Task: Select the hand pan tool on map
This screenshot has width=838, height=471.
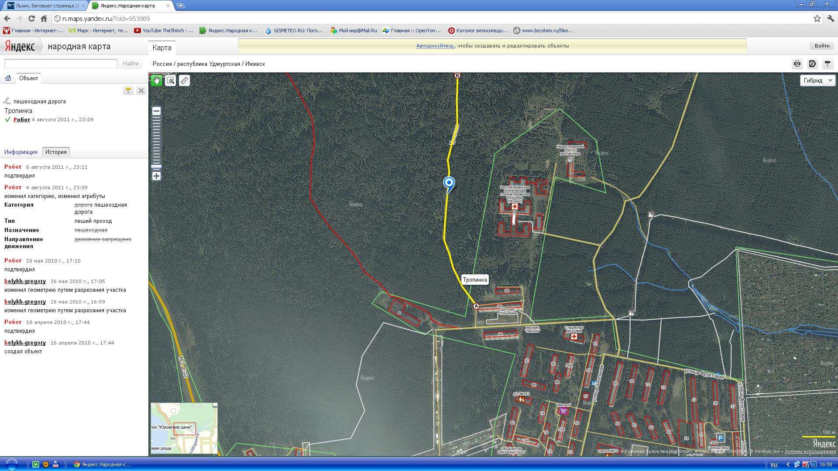Action: coord(157,80)
